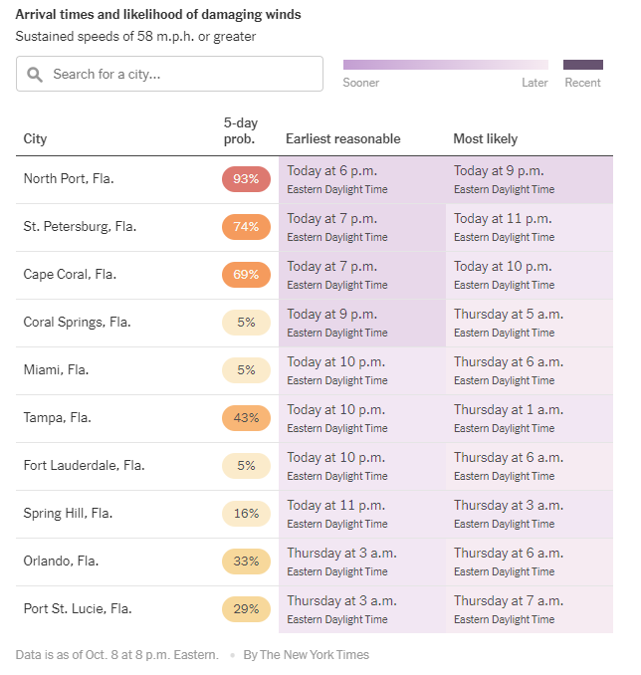Click the City column header
The width and height of the screenshot is (641, 675).
[x=35, y=139]
